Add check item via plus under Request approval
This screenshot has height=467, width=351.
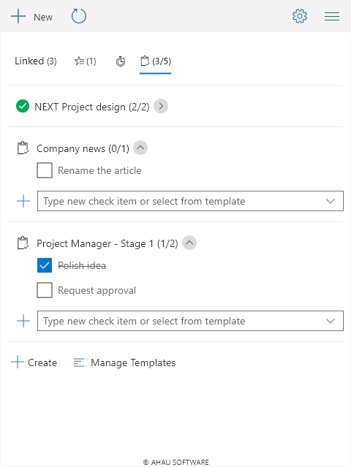point(23,321)
